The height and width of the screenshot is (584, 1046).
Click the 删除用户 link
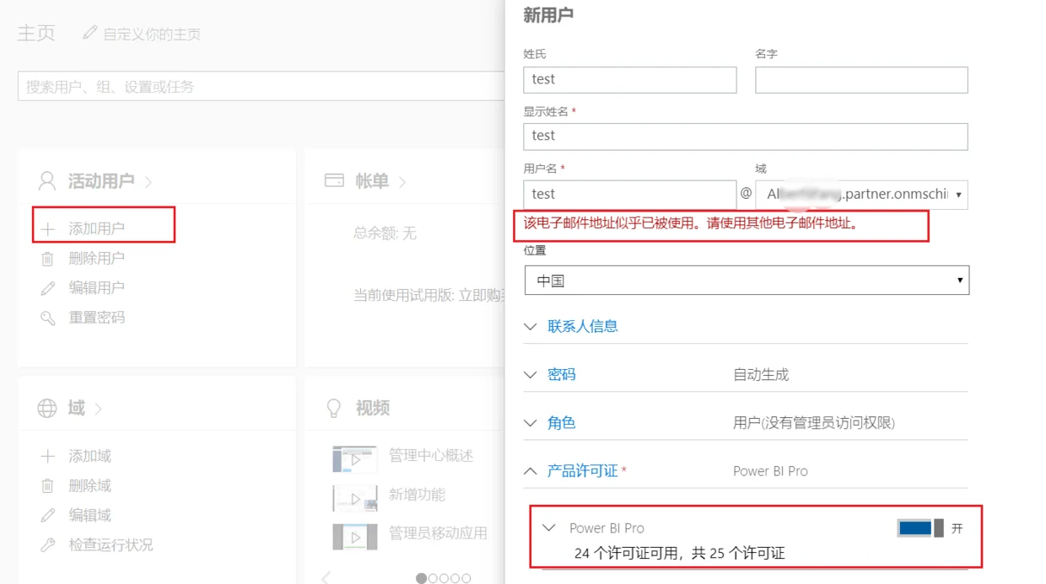point(97,258)
